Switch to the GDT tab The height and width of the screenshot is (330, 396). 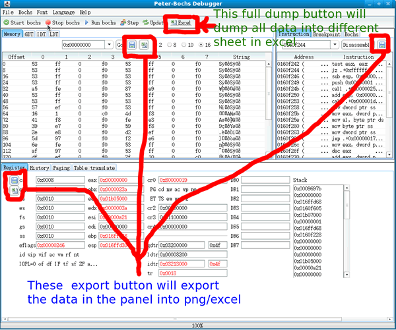(28, 34)
